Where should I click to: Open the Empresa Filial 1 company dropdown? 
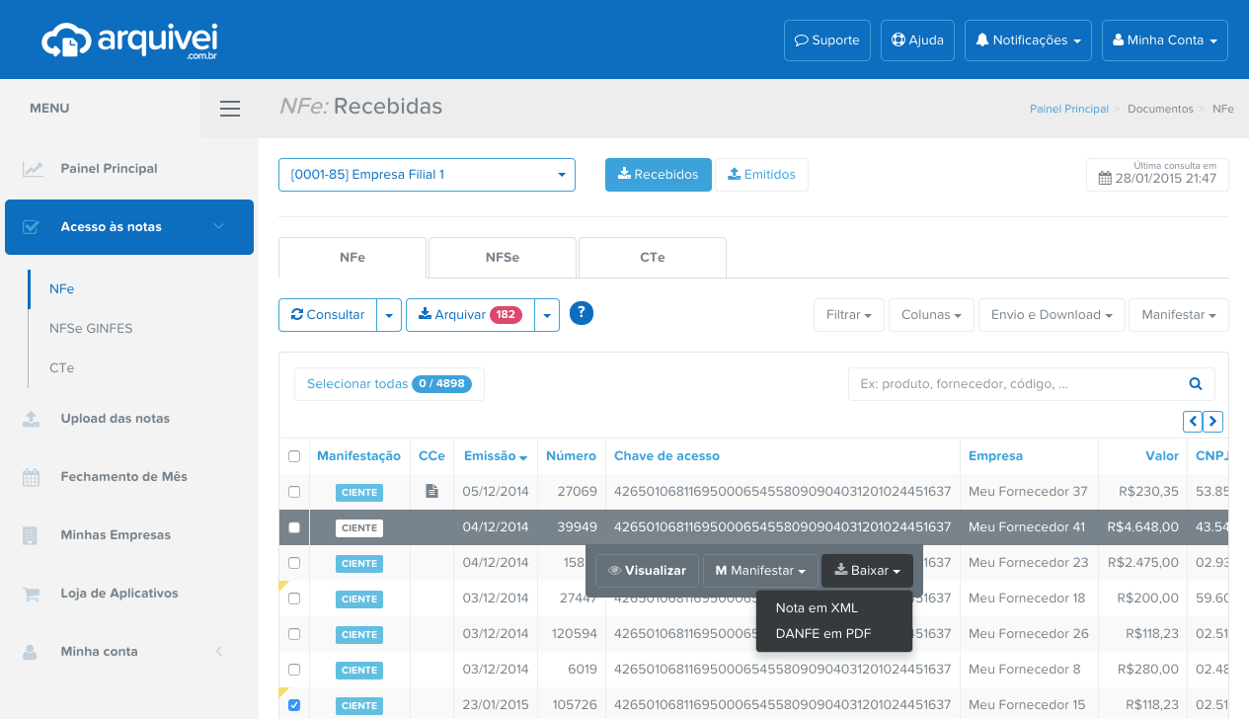(427, 174)
